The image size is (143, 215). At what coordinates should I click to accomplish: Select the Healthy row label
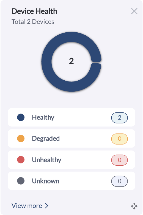click(43, 118)
